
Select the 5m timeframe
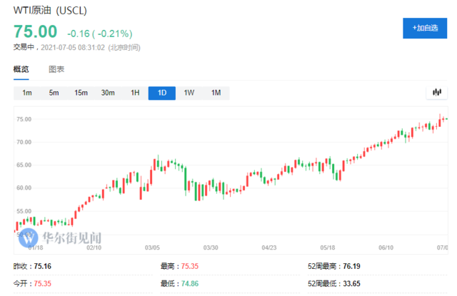[x=54, y=93]
